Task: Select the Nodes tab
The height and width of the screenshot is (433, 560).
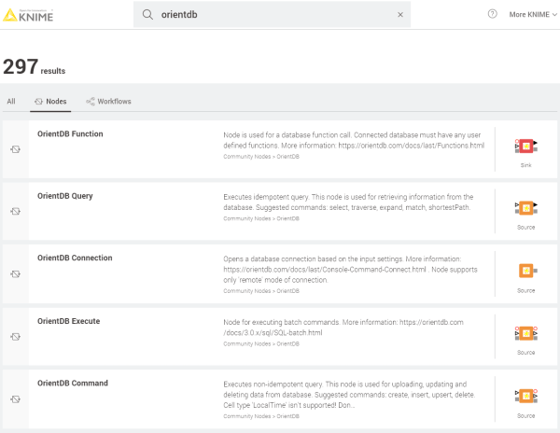Action: pos(50,102)
